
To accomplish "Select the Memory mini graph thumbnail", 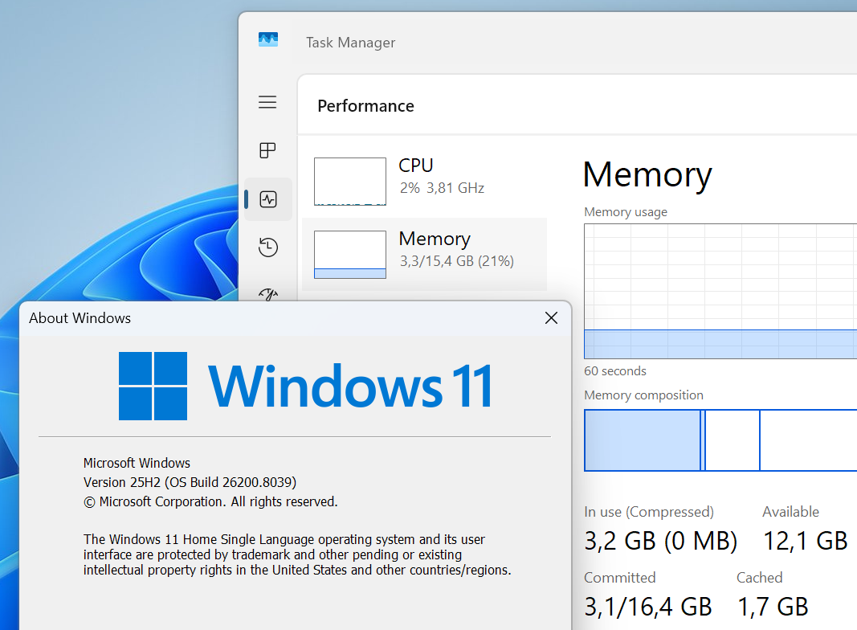I will 349,254.
